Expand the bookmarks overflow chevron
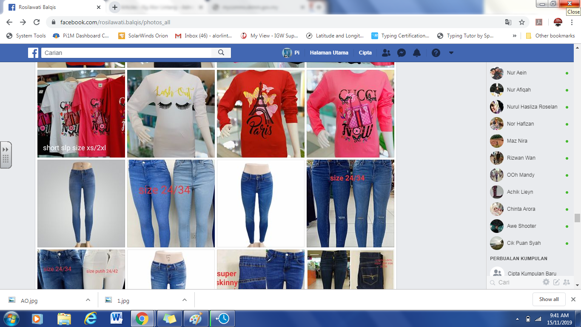 coord(515,36)
